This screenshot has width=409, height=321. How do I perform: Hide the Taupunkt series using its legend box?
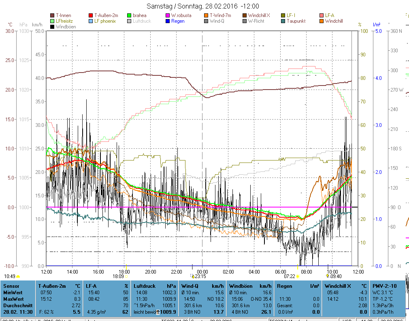(283, 21)
